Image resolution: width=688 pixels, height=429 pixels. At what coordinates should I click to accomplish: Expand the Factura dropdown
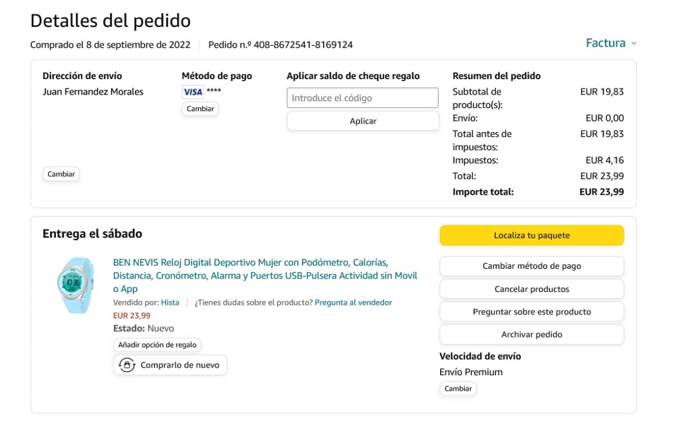pyautogui.click(x=606, y=43)
